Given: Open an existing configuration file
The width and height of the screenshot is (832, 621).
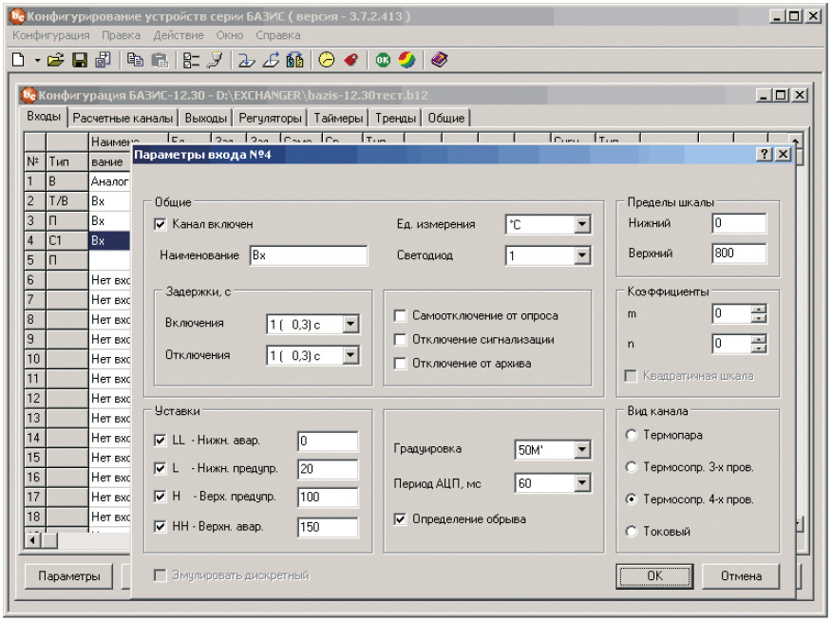Looking at the screenshot, I should tap(56, 60).
